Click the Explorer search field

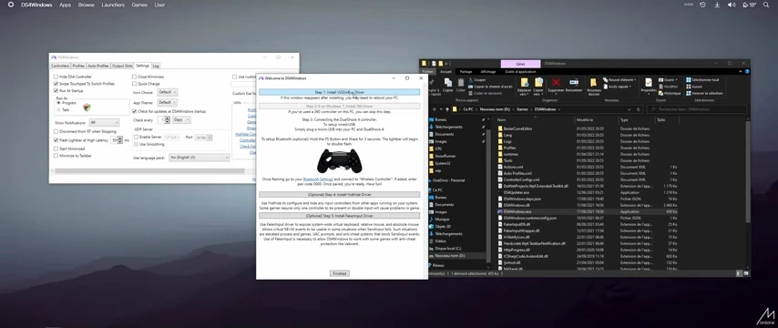click(697, 109)
